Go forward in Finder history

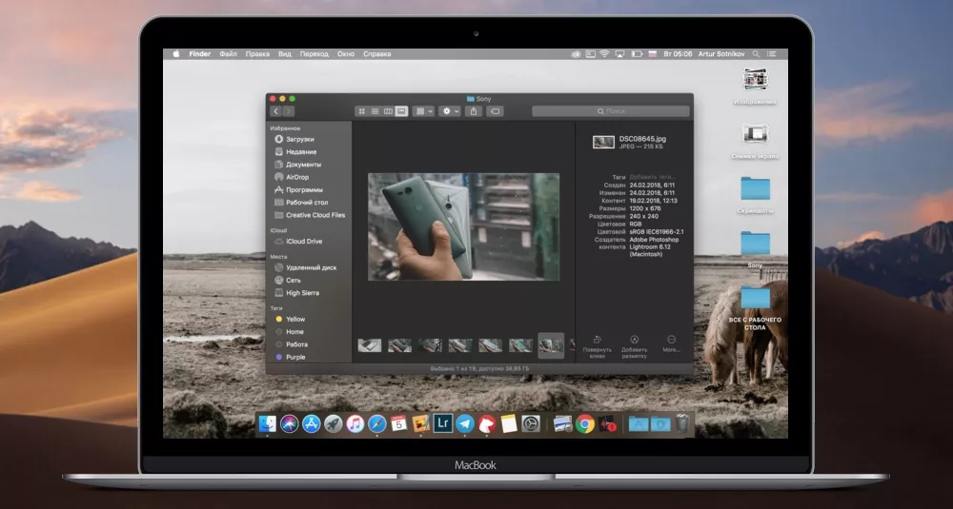289,111
